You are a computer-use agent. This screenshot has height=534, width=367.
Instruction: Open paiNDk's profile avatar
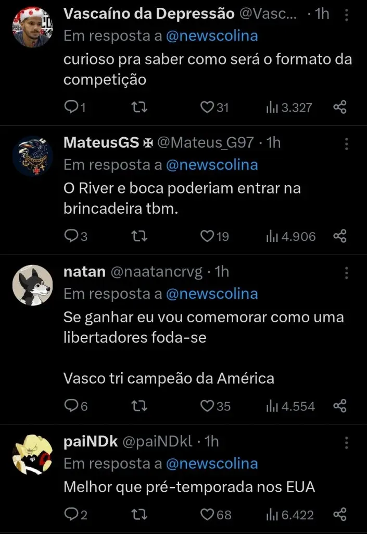[32, 455]
